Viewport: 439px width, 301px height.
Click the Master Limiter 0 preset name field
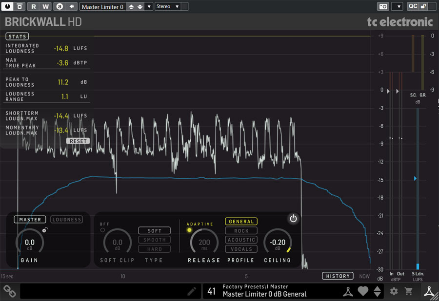pyautogui.click(x=103, y=7)
